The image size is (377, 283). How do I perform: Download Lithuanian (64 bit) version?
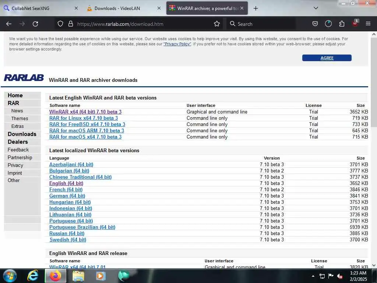pos(70,215)
